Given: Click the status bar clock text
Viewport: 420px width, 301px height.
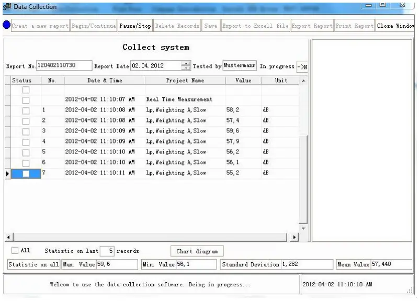Looking at the screenshot, I should pyautogui.click(x=337, y=284).
